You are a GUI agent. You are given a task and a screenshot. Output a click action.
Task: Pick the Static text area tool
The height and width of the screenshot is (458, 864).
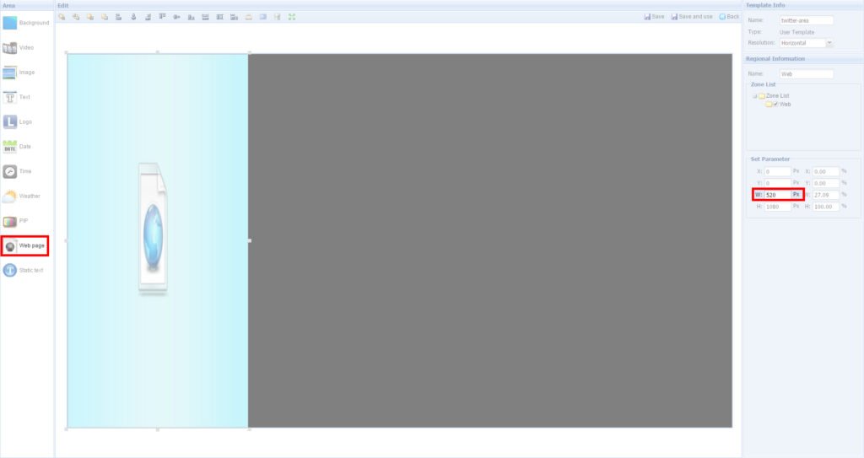pyautogui.click(x=24, y=271)
